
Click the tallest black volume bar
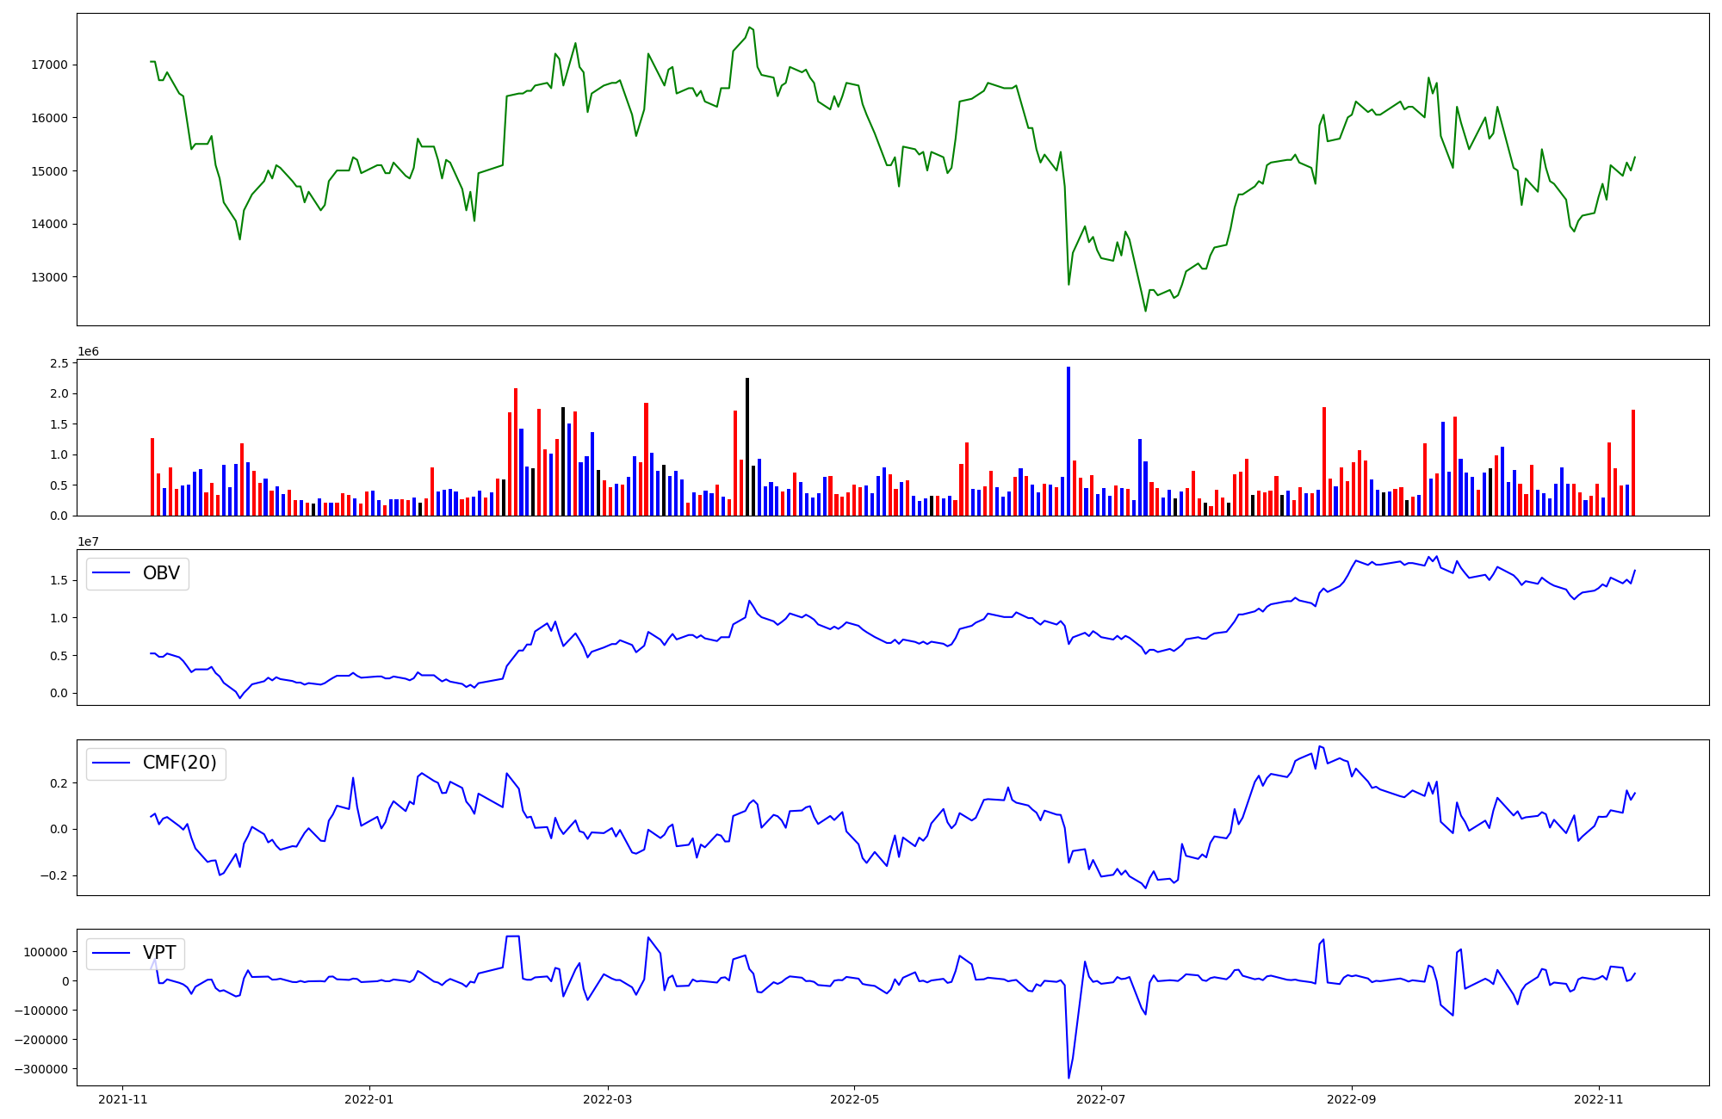coord(747,446)
